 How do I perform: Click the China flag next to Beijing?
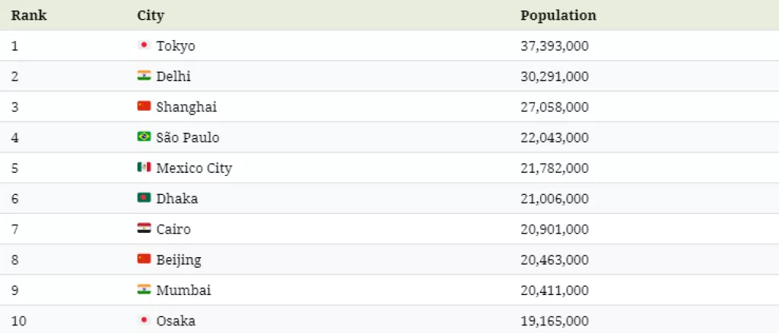[144, 259]
